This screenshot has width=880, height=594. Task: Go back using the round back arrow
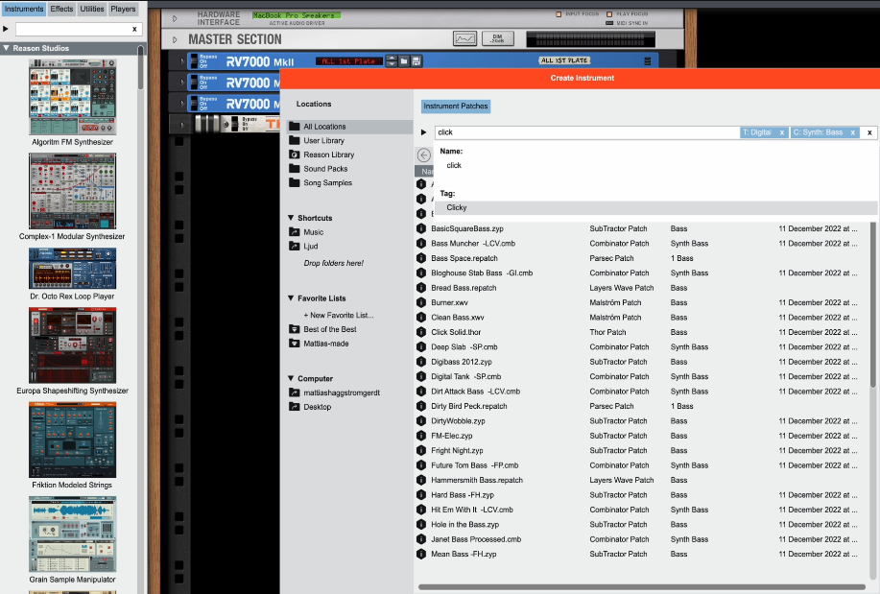(x=424, y=155)
